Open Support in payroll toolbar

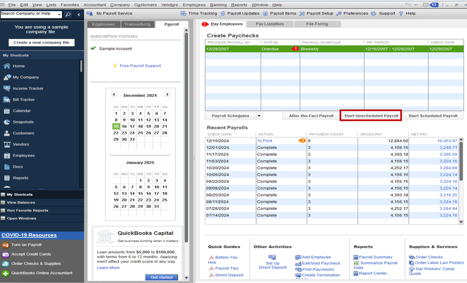(383, 14)
